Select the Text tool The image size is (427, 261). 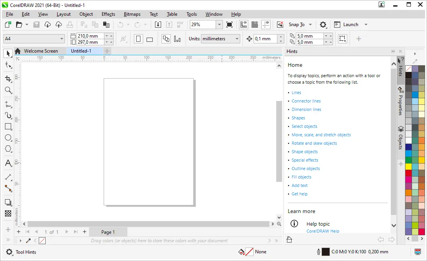8,163
